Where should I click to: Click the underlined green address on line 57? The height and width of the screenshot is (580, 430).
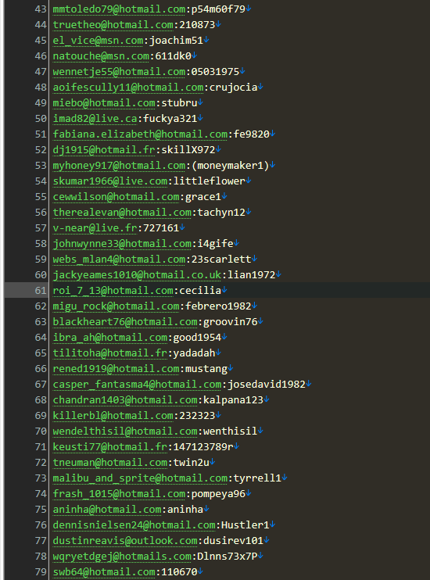(95, 228)
